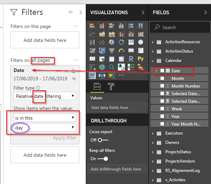Expand the ProjectsVendors table

[153, 162]
